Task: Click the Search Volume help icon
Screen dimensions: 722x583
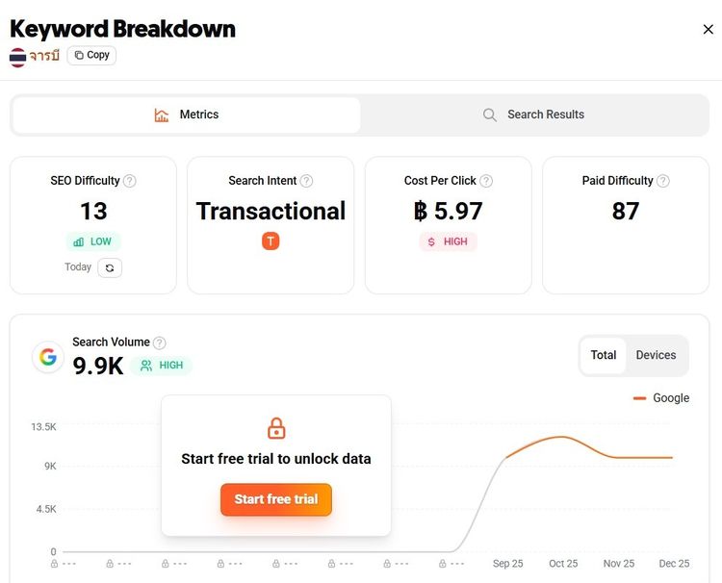Action: pos(160,342)
